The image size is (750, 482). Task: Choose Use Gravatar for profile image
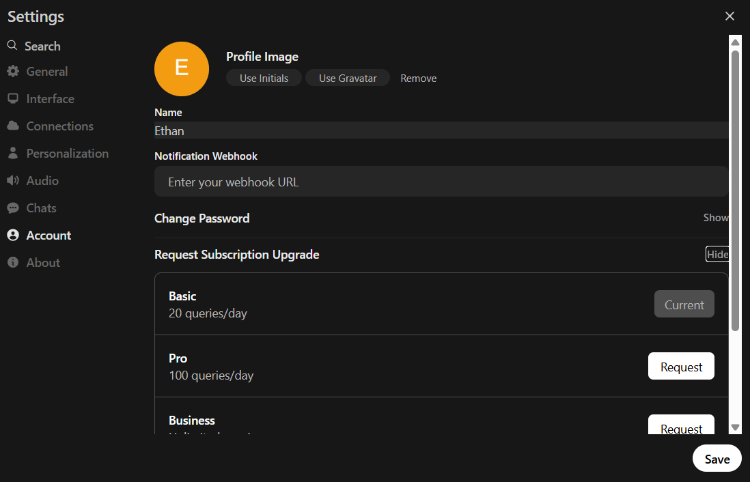(347, 79)
